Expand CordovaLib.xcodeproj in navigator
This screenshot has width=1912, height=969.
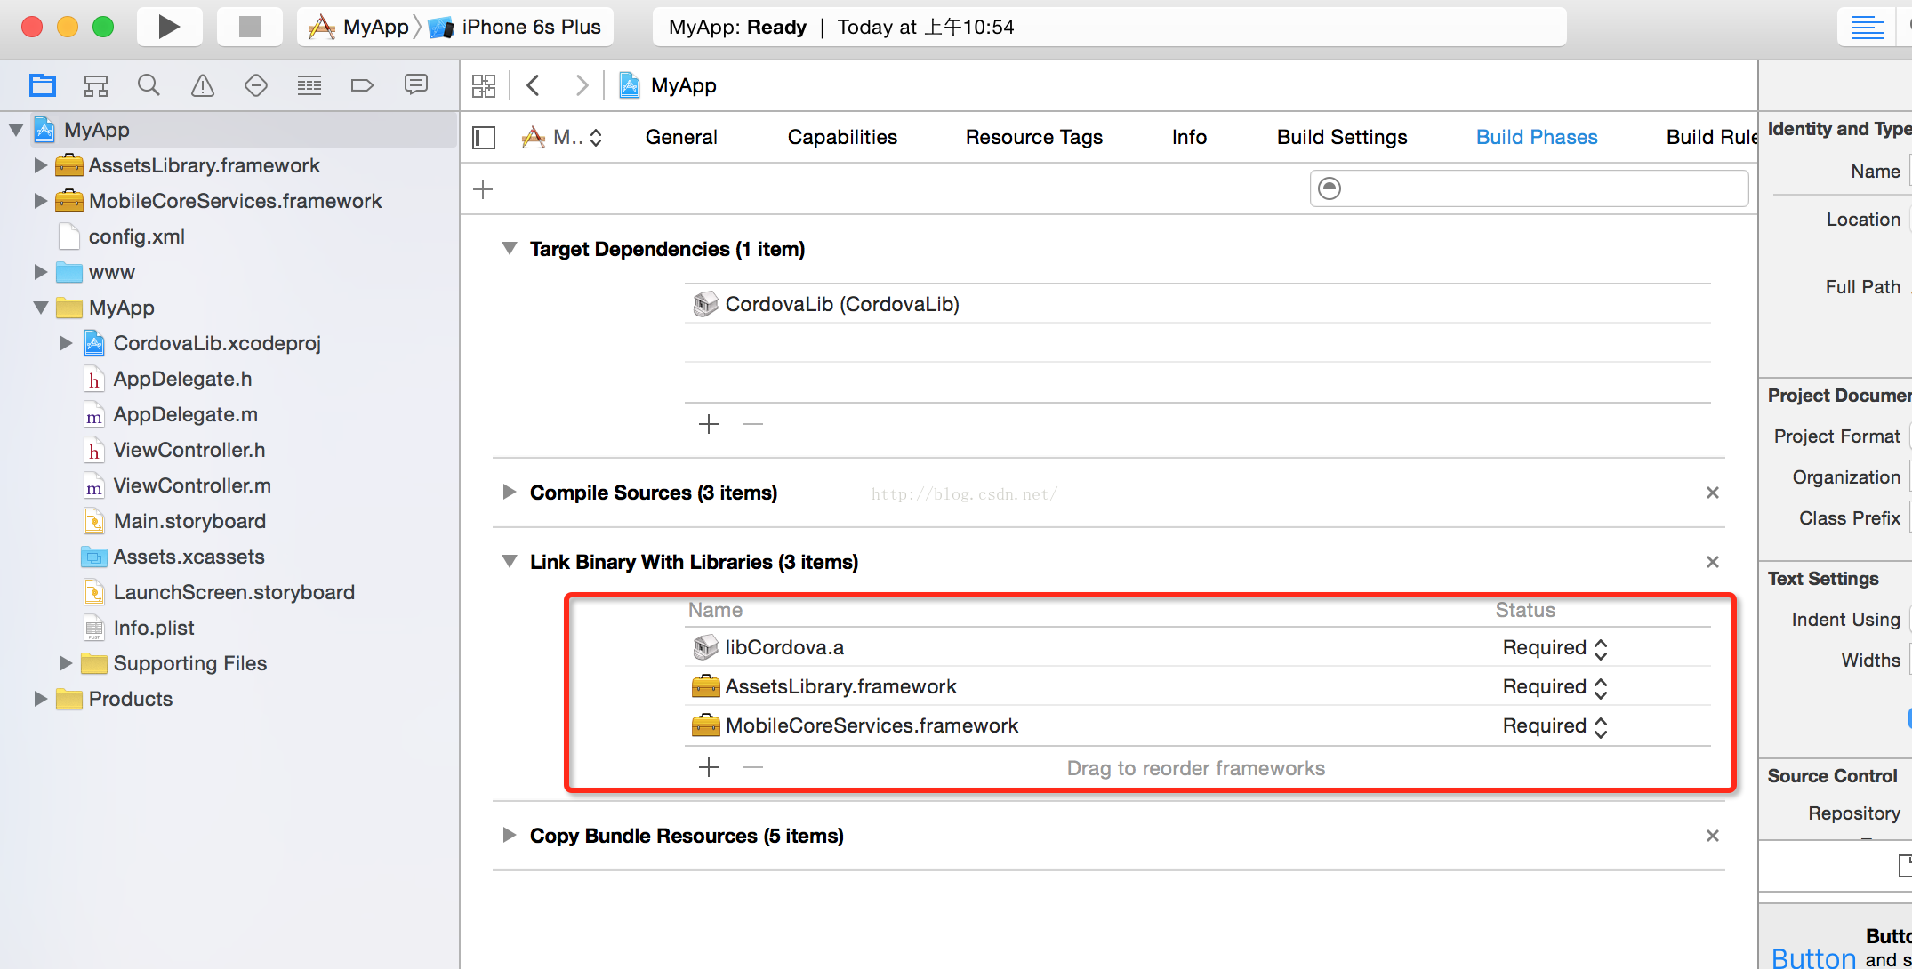pyautogui.click(x=65, y=343)
